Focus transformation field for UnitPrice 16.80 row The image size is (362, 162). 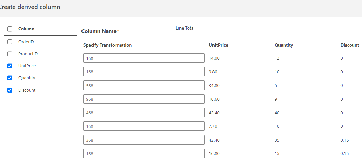[x=144, y=154]
